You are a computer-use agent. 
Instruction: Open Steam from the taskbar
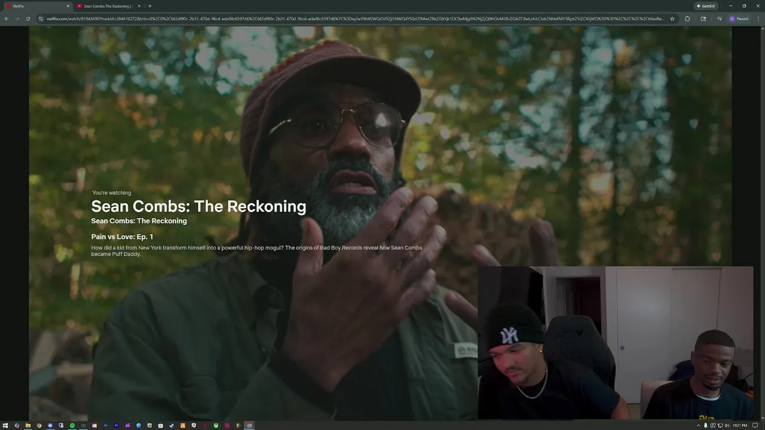(x=172, y=425)
